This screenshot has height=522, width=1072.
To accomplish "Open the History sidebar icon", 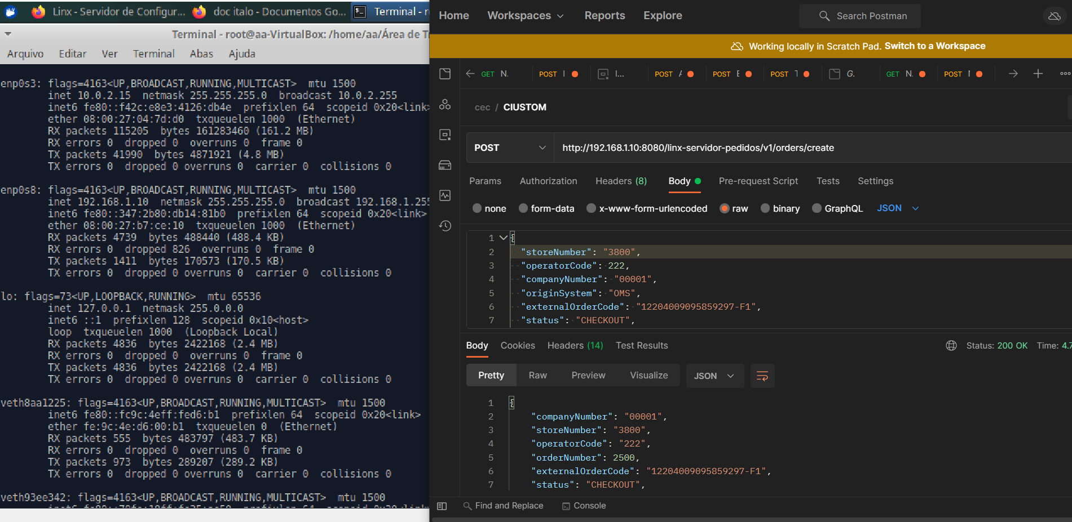I will [445, 226].
